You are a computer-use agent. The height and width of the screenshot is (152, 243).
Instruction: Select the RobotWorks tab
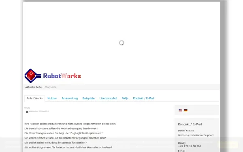34,98
